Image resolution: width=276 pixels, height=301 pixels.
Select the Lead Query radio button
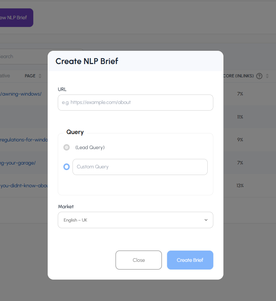coord(67,147)
